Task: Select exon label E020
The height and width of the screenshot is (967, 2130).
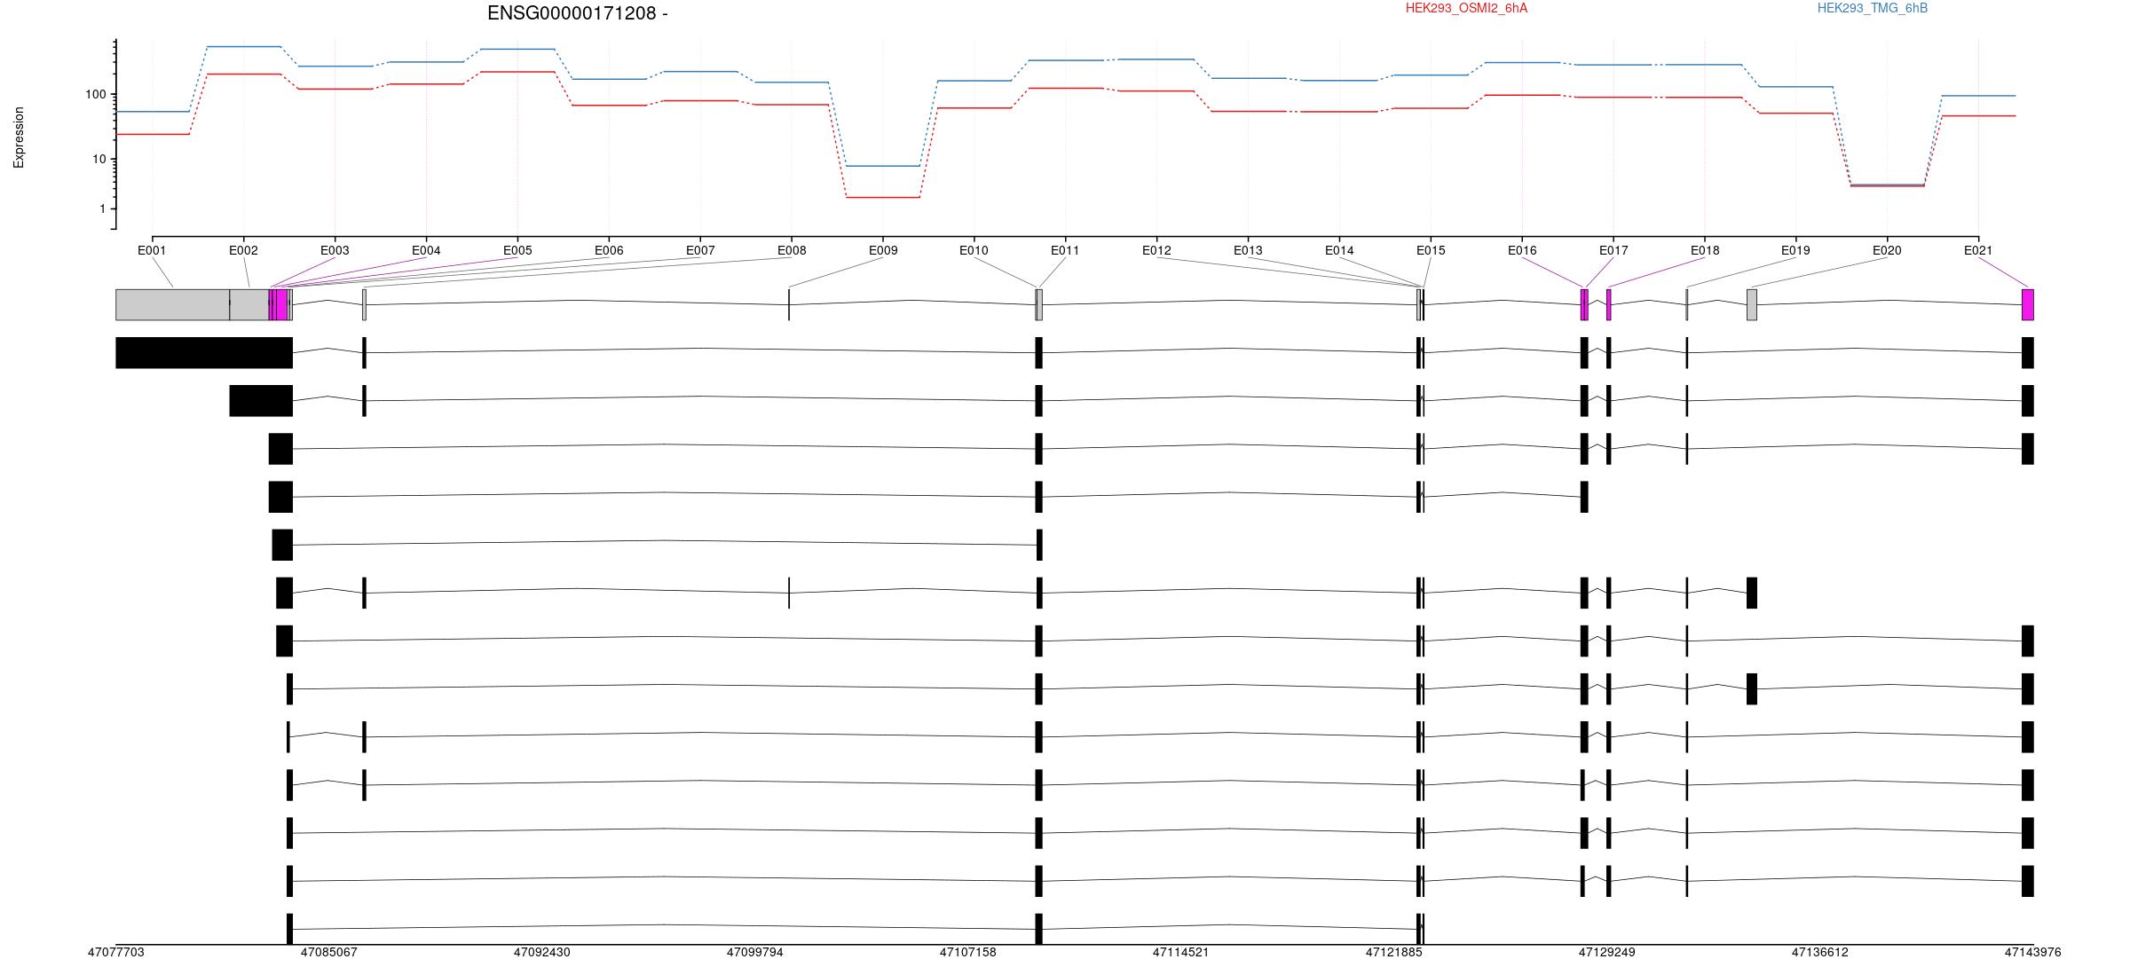Action: point(1887,250)
